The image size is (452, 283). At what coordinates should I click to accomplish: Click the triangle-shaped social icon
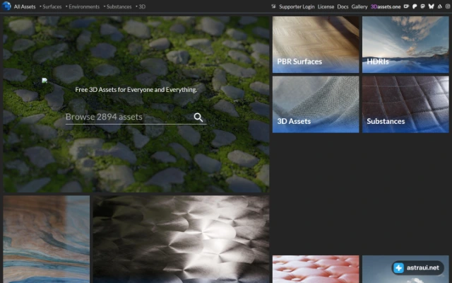point(439,6)
